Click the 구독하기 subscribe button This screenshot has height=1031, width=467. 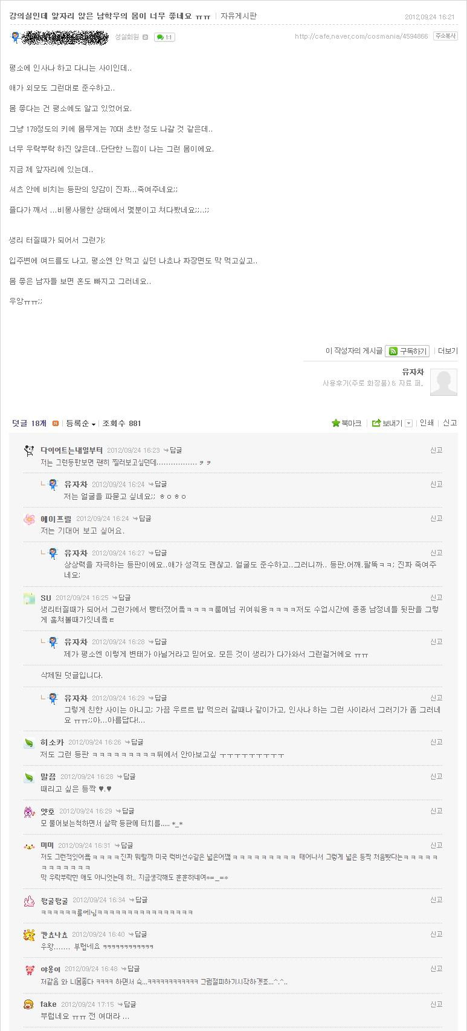(407, 351)
